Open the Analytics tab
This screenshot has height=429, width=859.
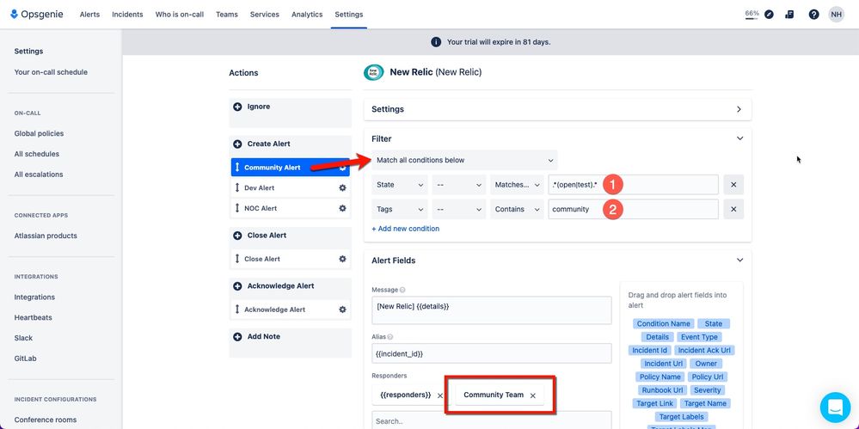(x=307, y=15)
